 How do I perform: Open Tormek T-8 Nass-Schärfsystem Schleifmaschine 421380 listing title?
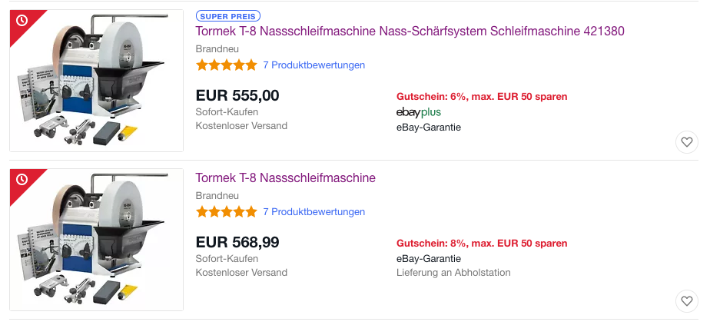[410, 31]
